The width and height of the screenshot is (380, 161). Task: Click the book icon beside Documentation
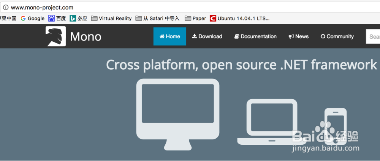[x=237, y=36]
